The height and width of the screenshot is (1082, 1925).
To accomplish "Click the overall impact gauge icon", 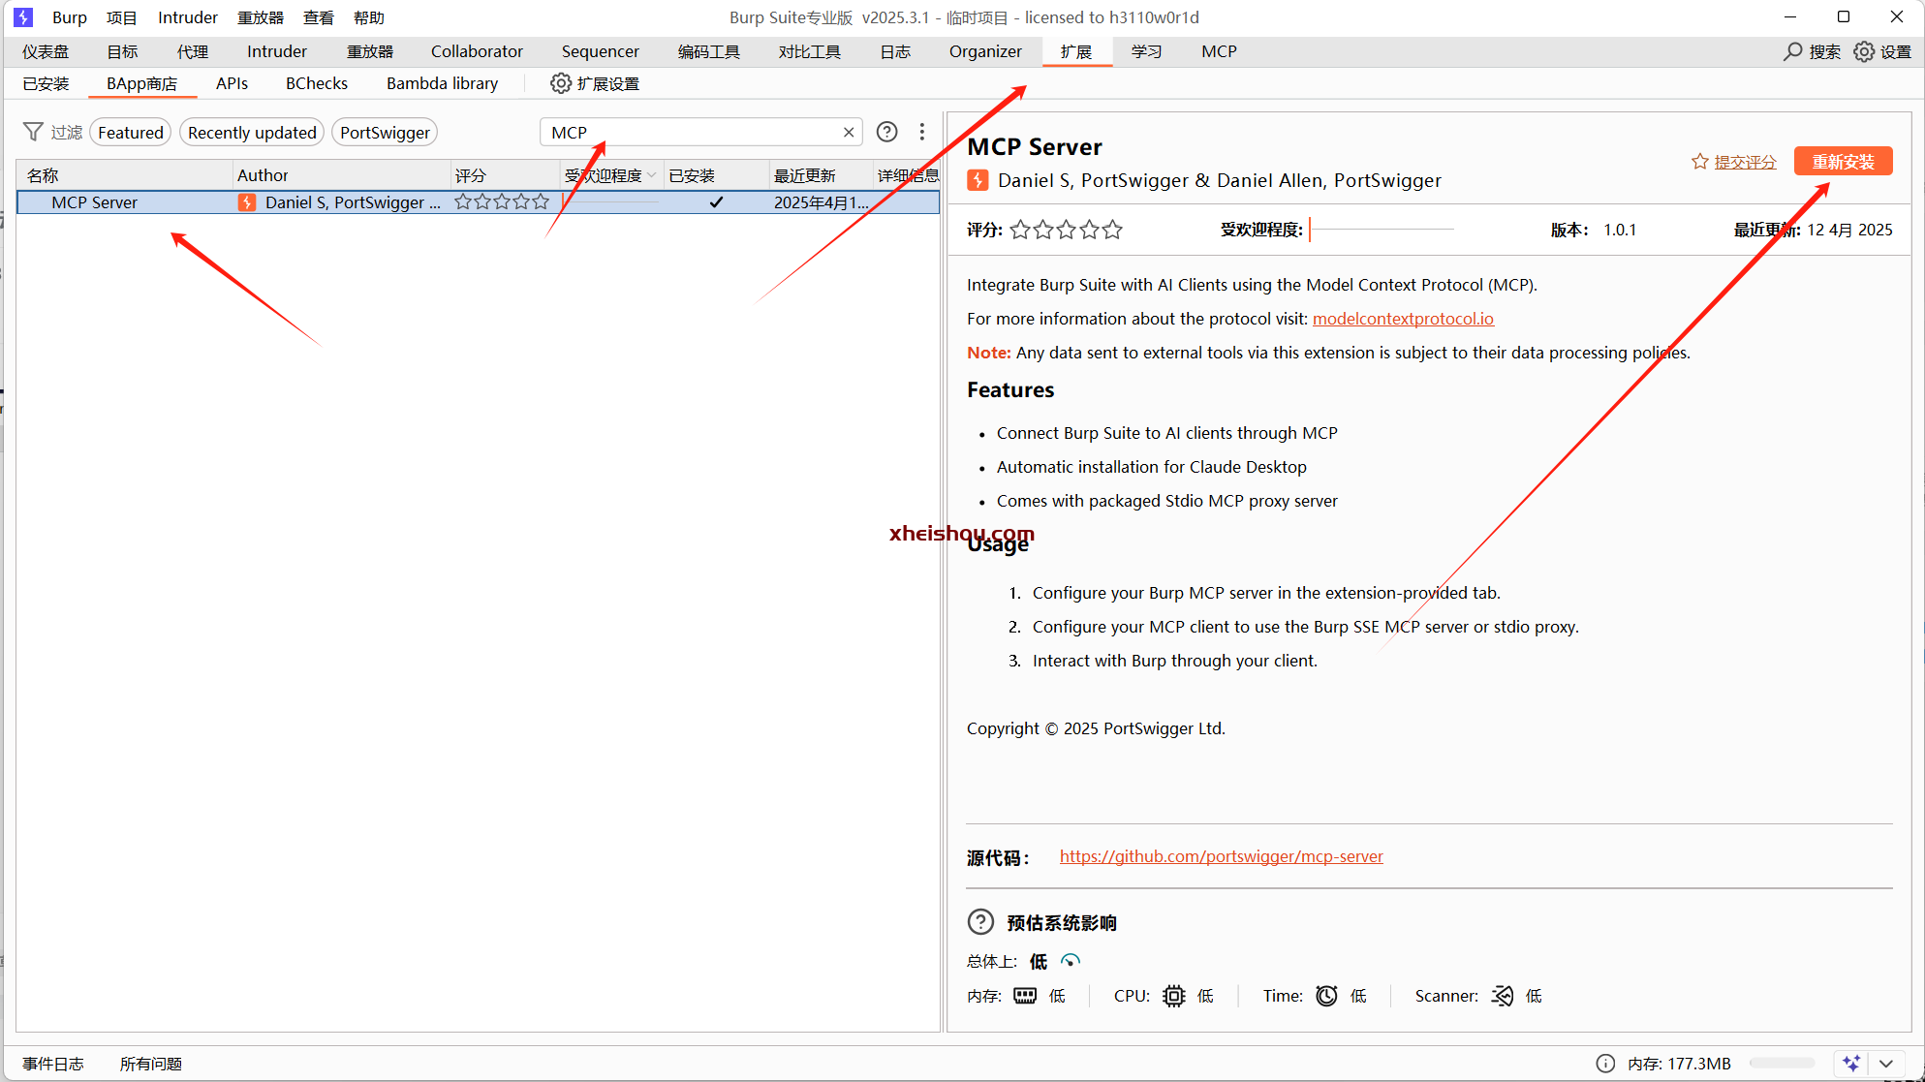I will [x=1071, y=961].
